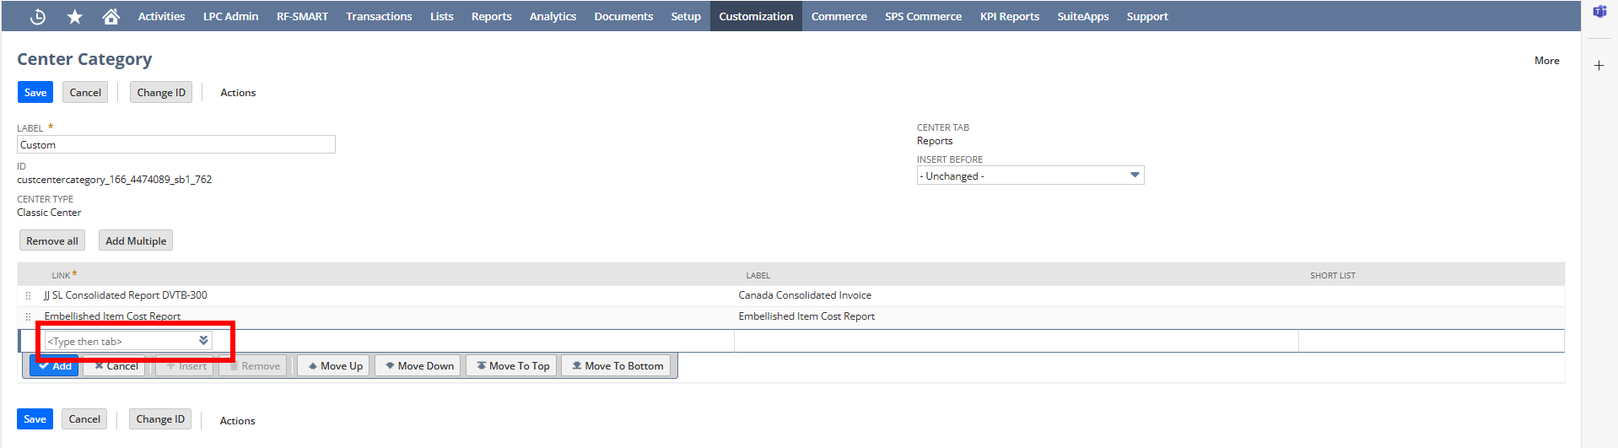Click the top Change ID button
The height and width of the screenshot is (448, 1618).
coord(161,93)
